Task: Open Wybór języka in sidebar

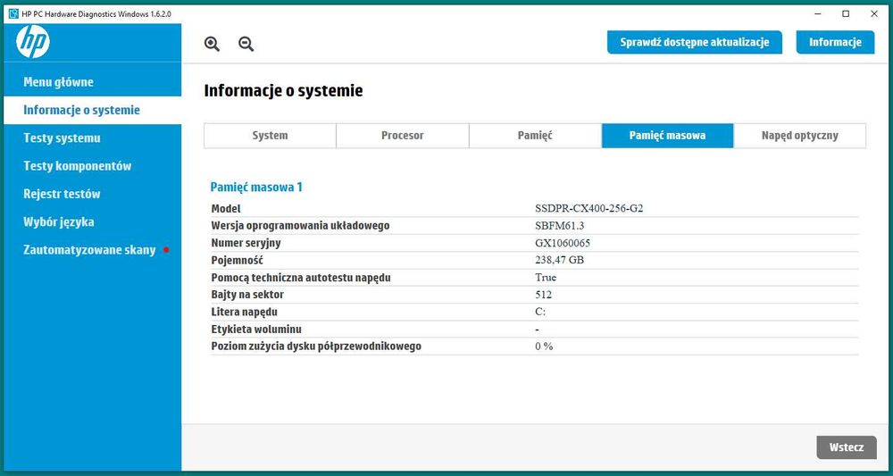Action: click(92, 221)
